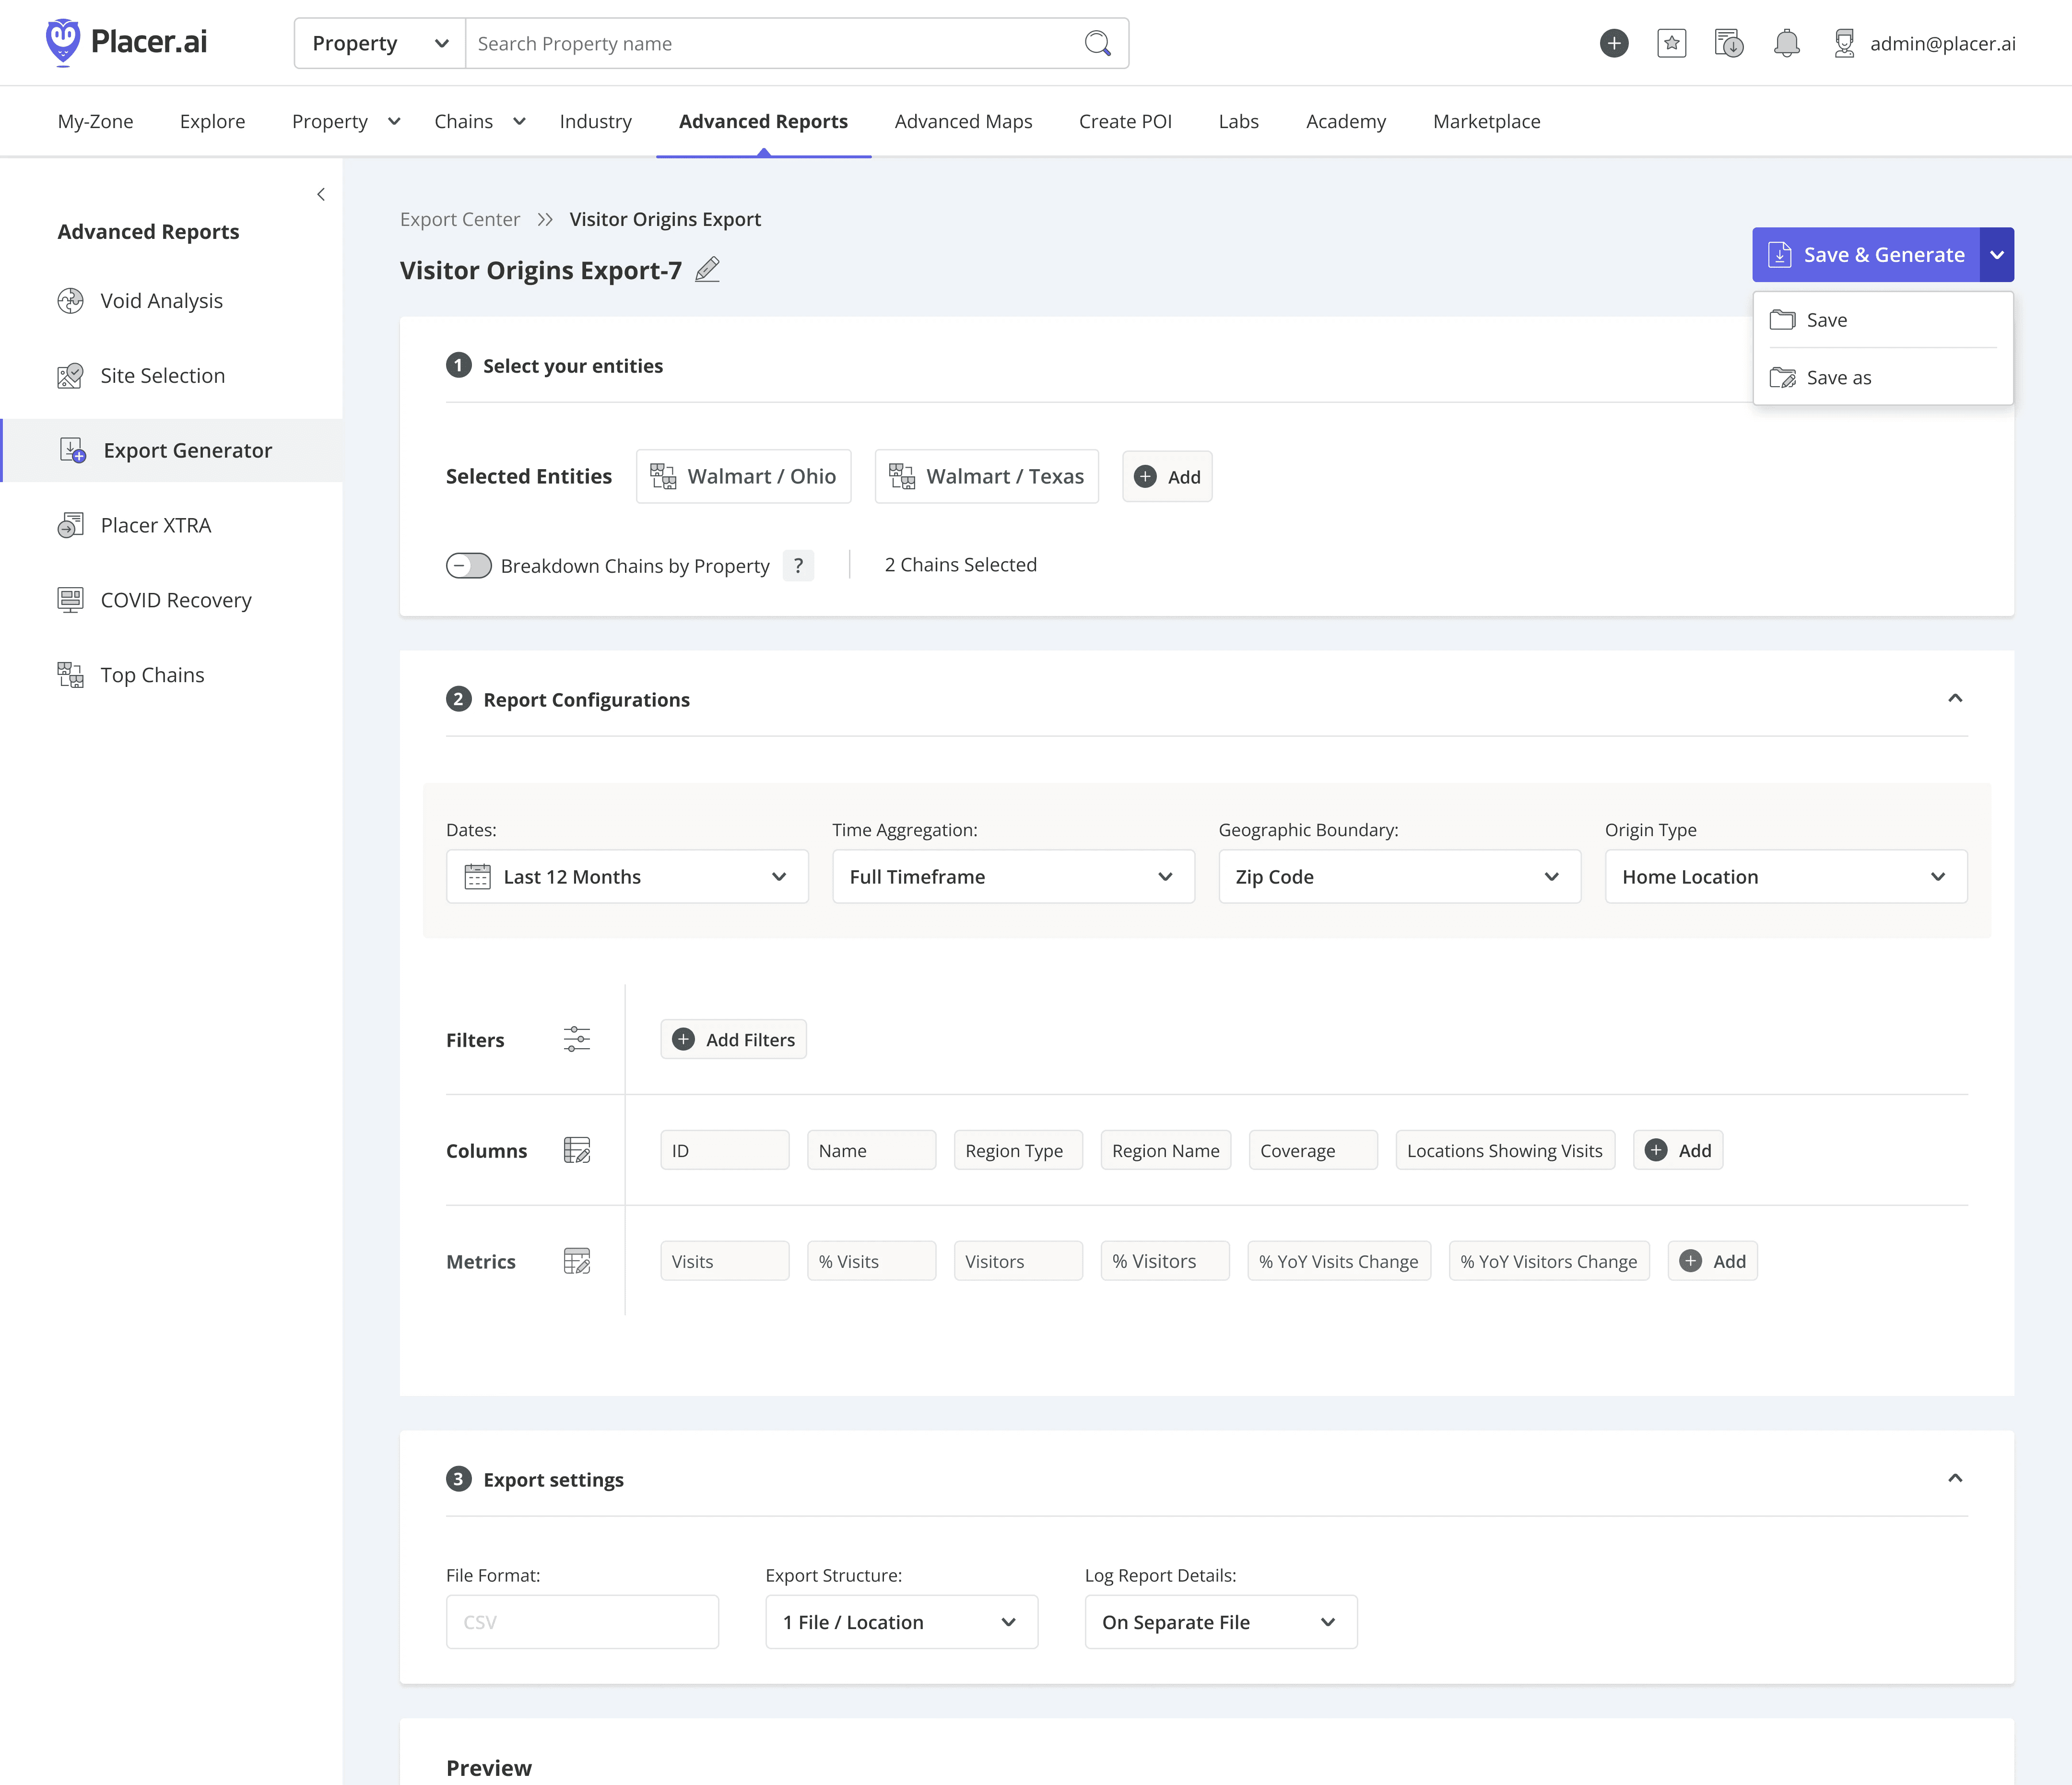Open the downloads report icon in header
The width and height of the screenshot is (2072, 1785).
(1728, 43)
